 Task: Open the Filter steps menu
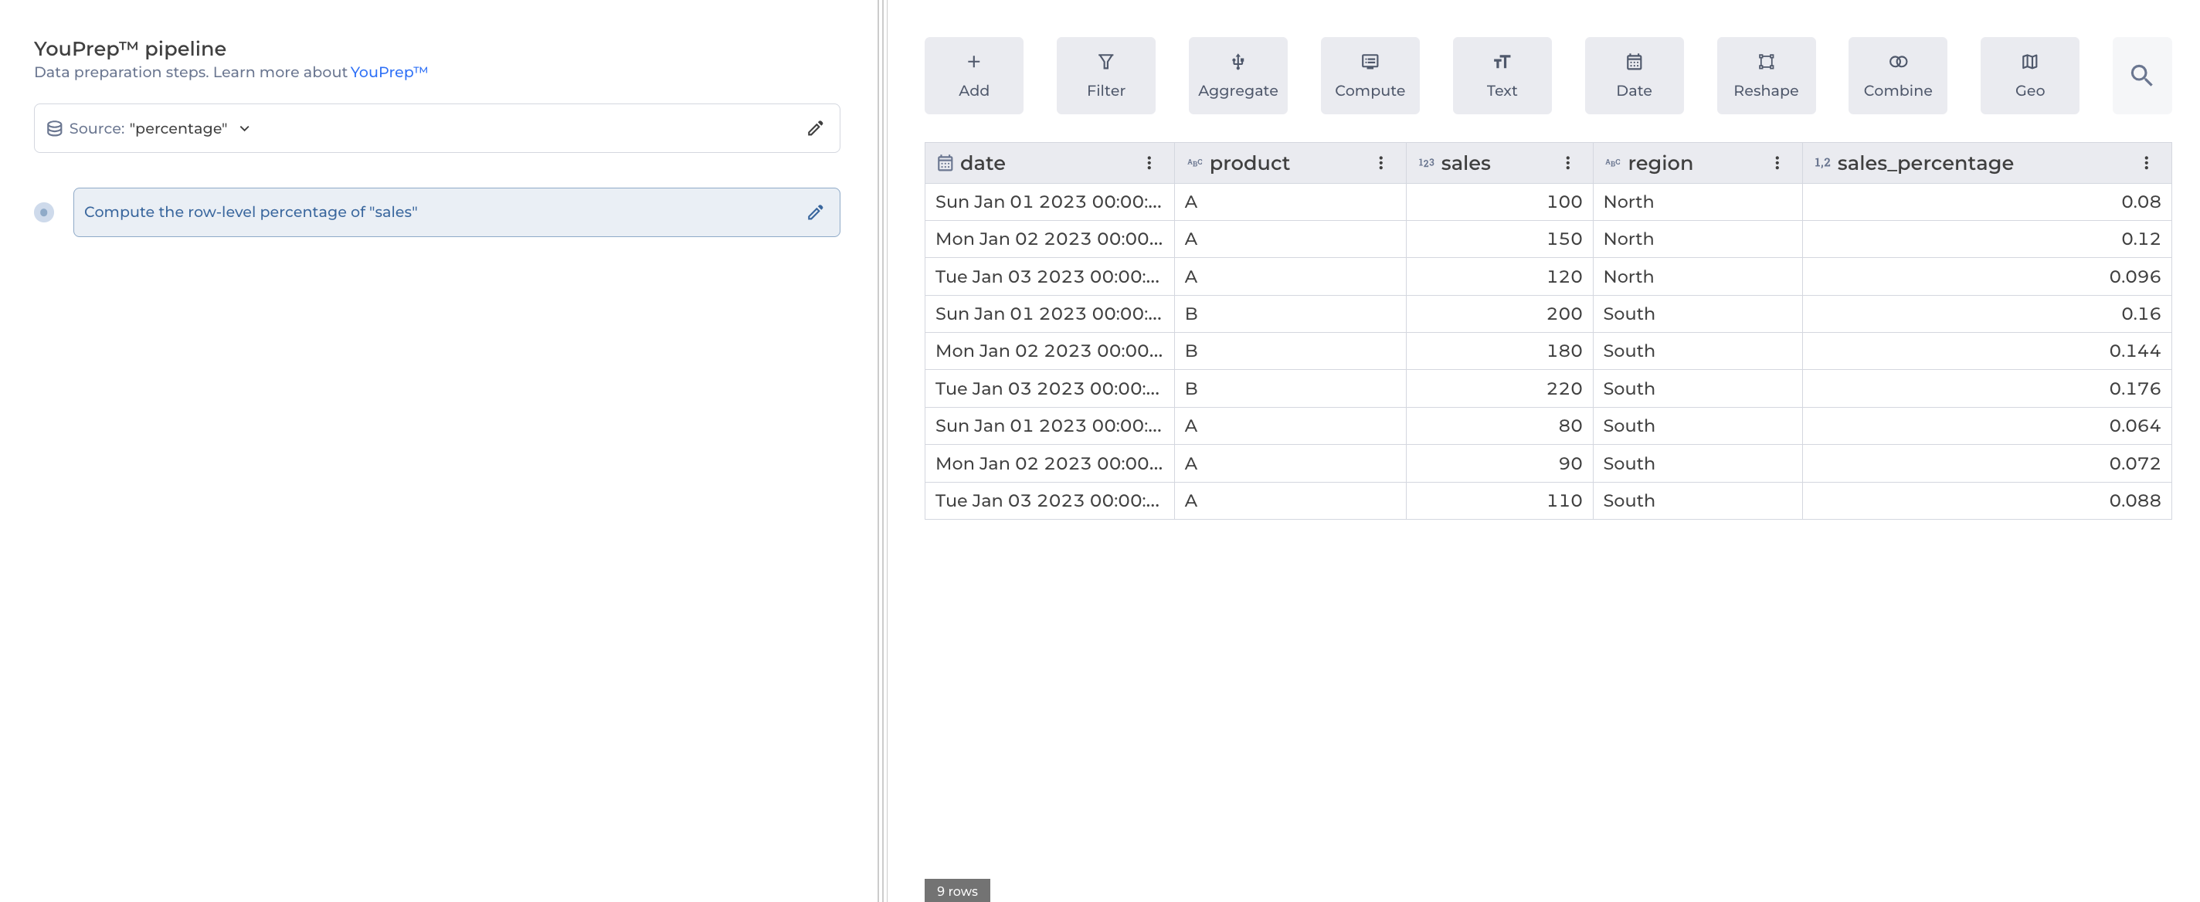[x=1105, y=75]
